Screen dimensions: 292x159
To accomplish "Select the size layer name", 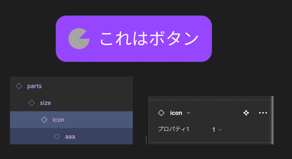I will 45,103.
